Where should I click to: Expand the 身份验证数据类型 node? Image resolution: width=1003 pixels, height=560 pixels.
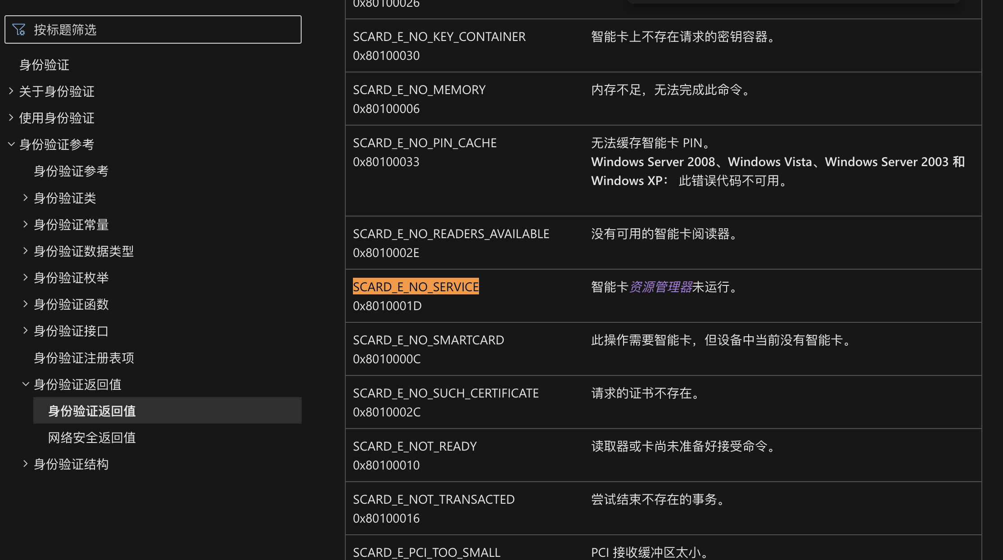point(26,251)
